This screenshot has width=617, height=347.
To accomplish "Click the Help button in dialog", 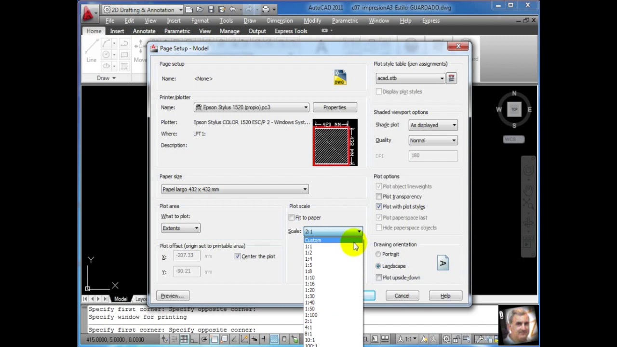I will tap(445, 296).
